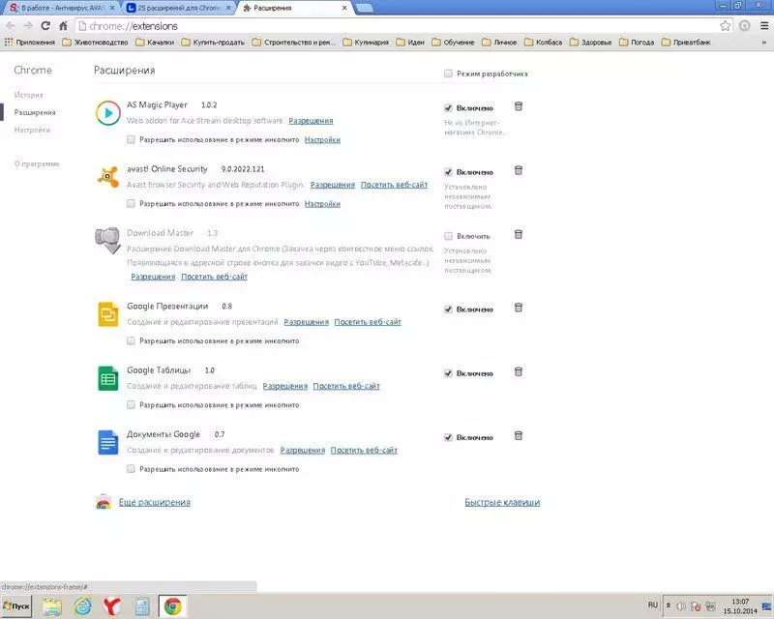Disable avast! Online Security extension

pos(448,172)
